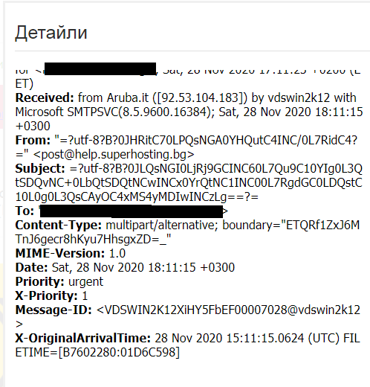
Task: Click the multipart/alternative value text
Action: point(162,226)
